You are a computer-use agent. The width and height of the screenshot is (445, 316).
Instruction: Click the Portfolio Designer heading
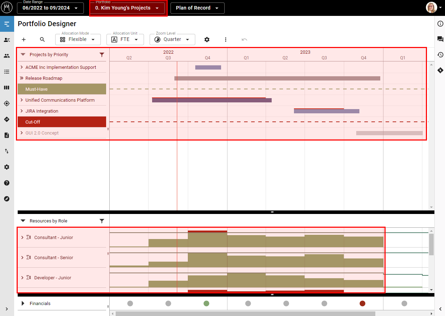[47, 24]
